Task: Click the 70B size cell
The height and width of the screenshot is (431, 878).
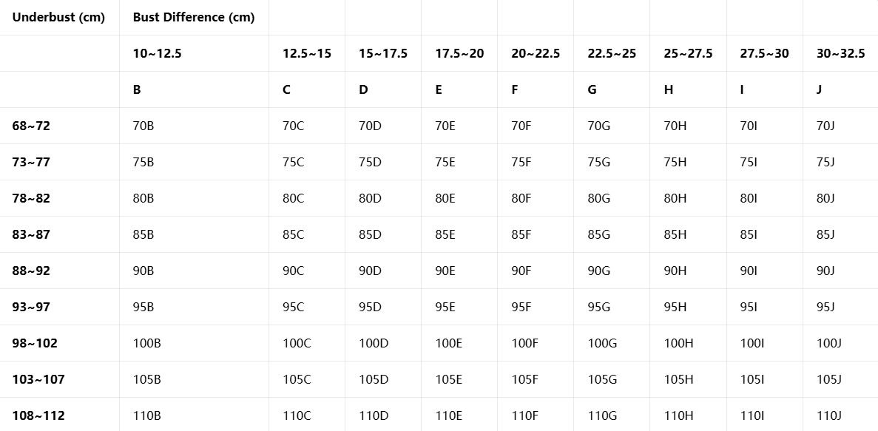Action: click(143, 126)
